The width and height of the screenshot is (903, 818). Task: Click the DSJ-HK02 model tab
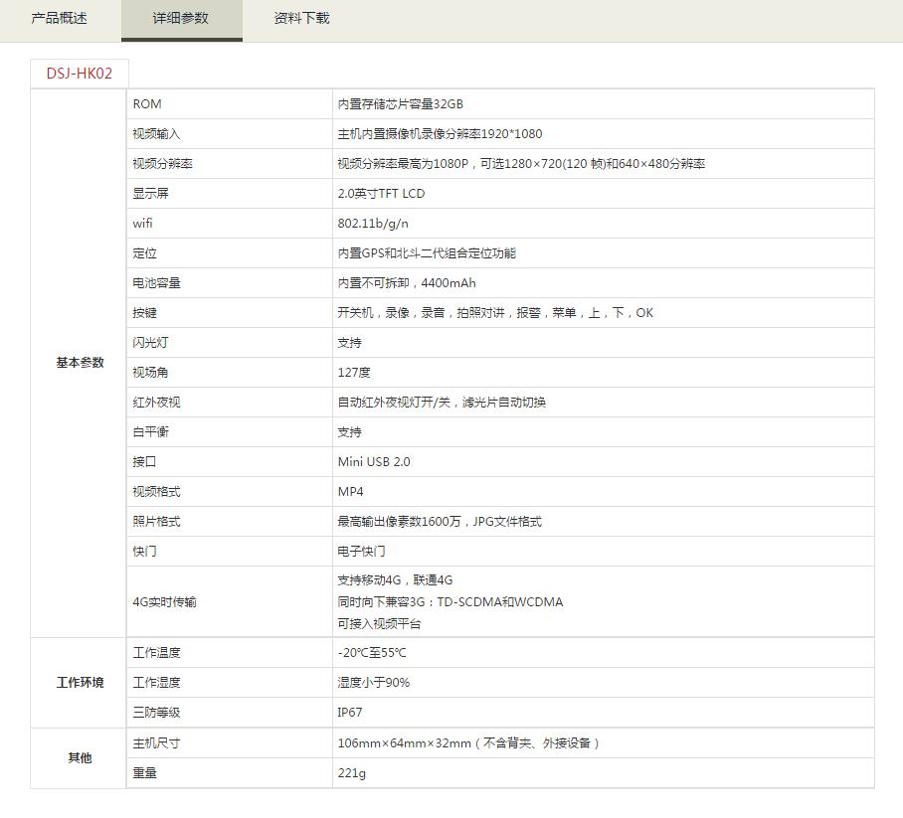80,74
